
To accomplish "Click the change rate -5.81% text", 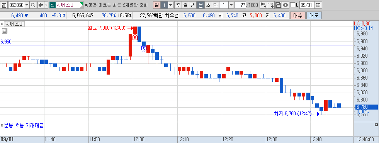I will [x=58, y=16].
